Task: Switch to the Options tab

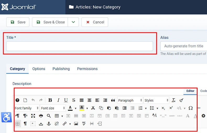Action: [39, 69]
